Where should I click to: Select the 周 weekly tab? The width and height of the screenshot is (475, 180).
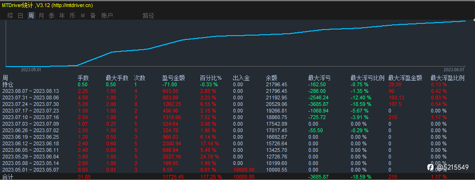click(x=31, y=15)
